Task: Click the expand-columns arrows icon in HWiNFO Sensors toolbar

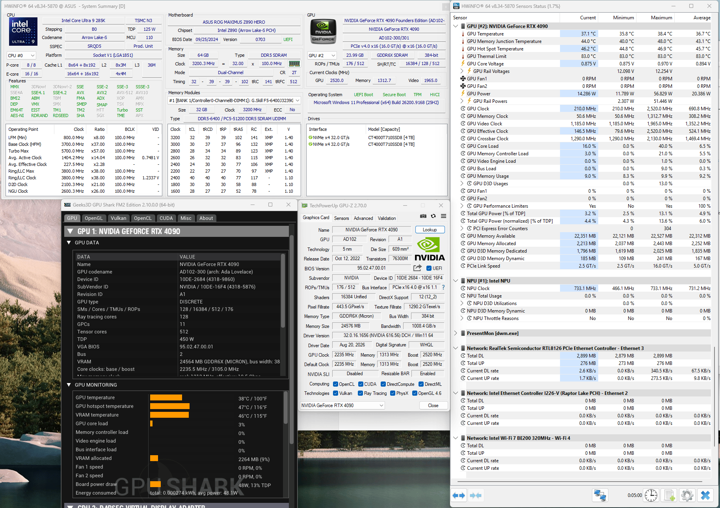Action: point(459,495)
